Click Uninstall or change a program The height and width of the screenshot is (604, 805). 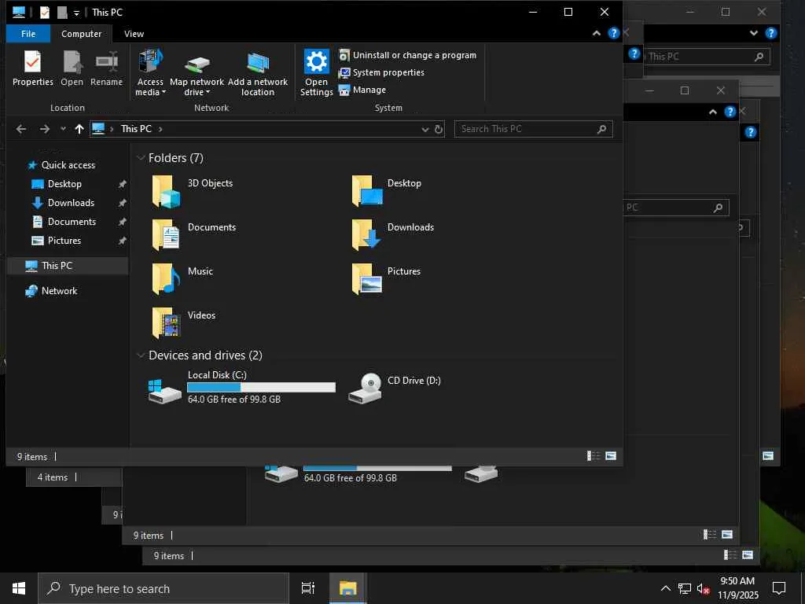click(408, 55)
